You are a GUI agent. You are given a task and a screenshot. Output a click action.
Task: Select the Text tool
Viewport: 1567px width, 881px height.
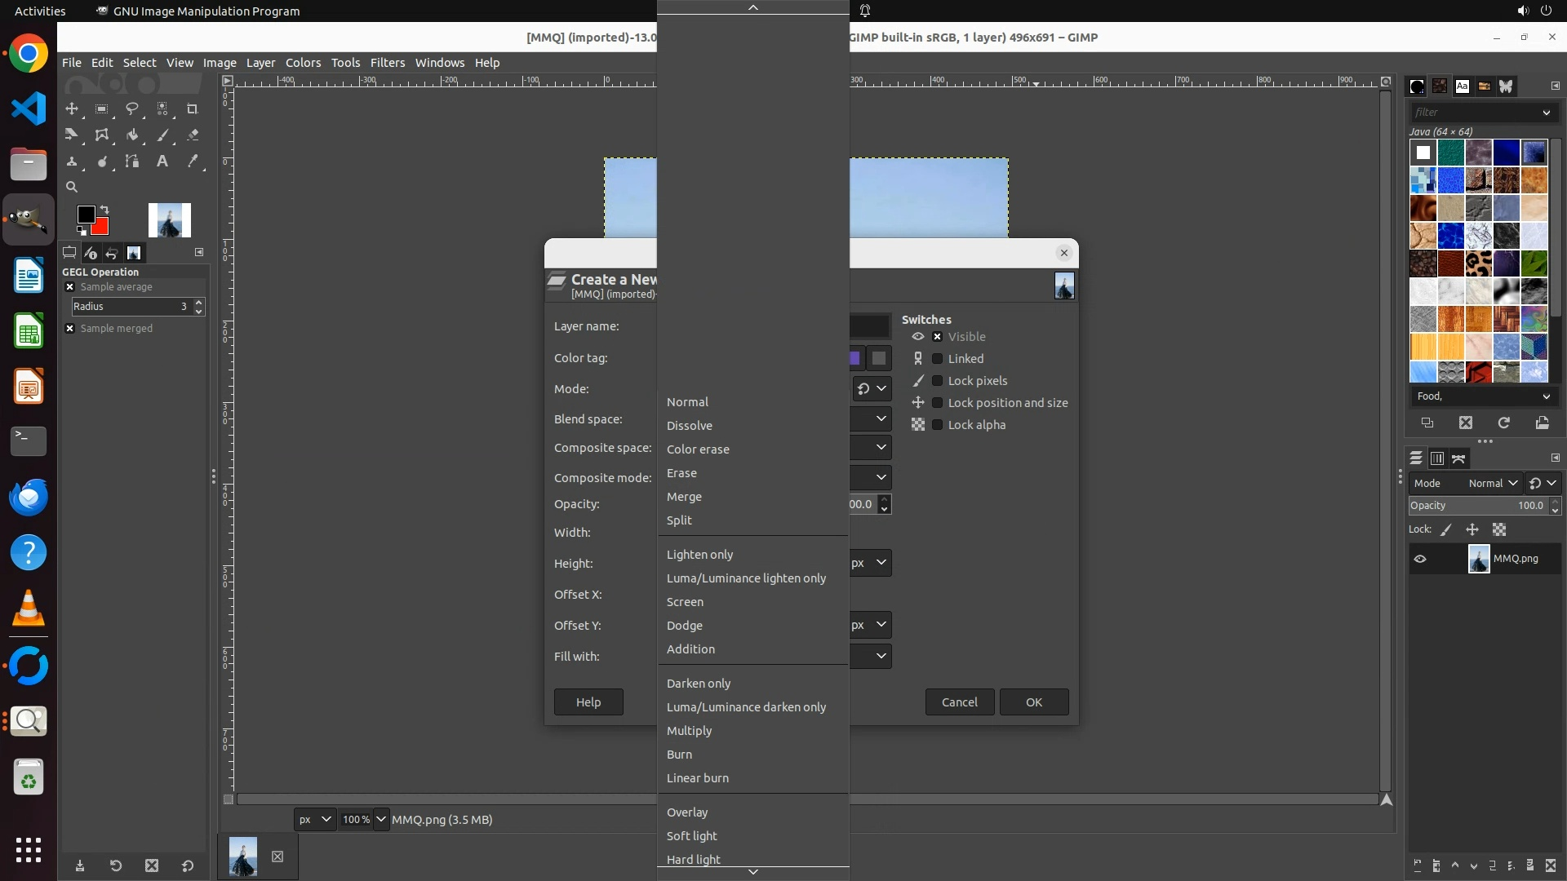[162, 162]
